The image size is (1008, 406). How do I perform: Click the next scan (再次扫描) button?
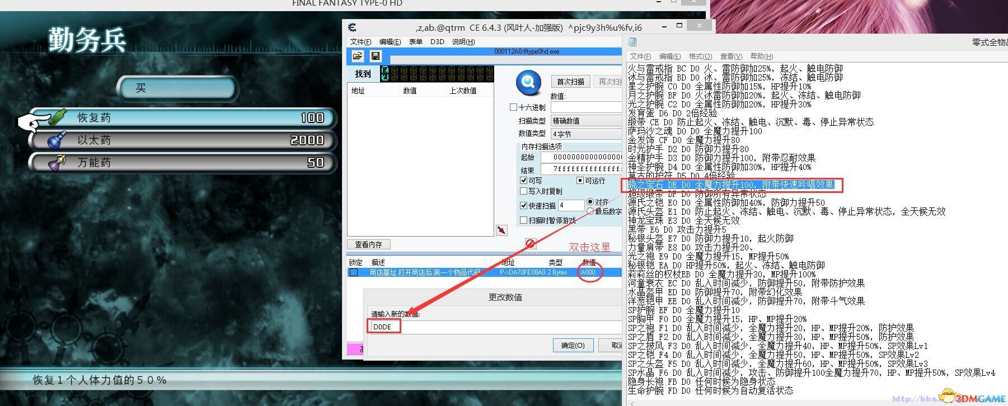[x=608, y=82]
